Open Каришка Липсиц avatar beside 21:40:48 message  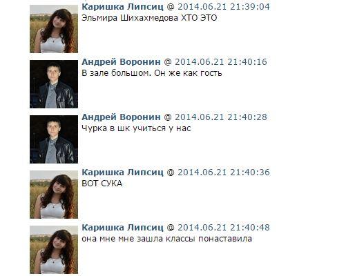[x=54, y=250]
